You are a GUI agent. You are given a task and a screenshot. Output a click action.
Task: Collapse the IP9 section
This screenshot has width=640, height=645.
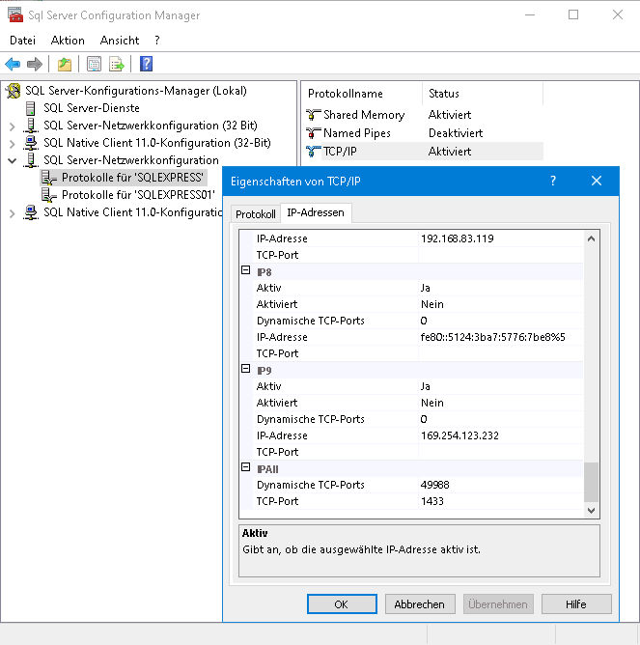[x=246, y=370]
